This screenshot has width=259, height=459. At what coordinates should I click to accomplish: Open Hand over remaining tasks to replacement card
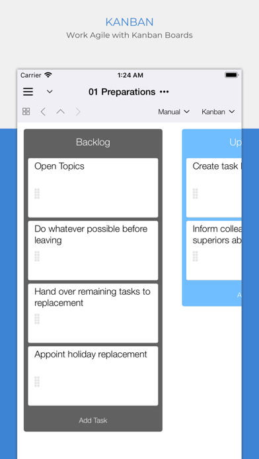click(93, 313)
